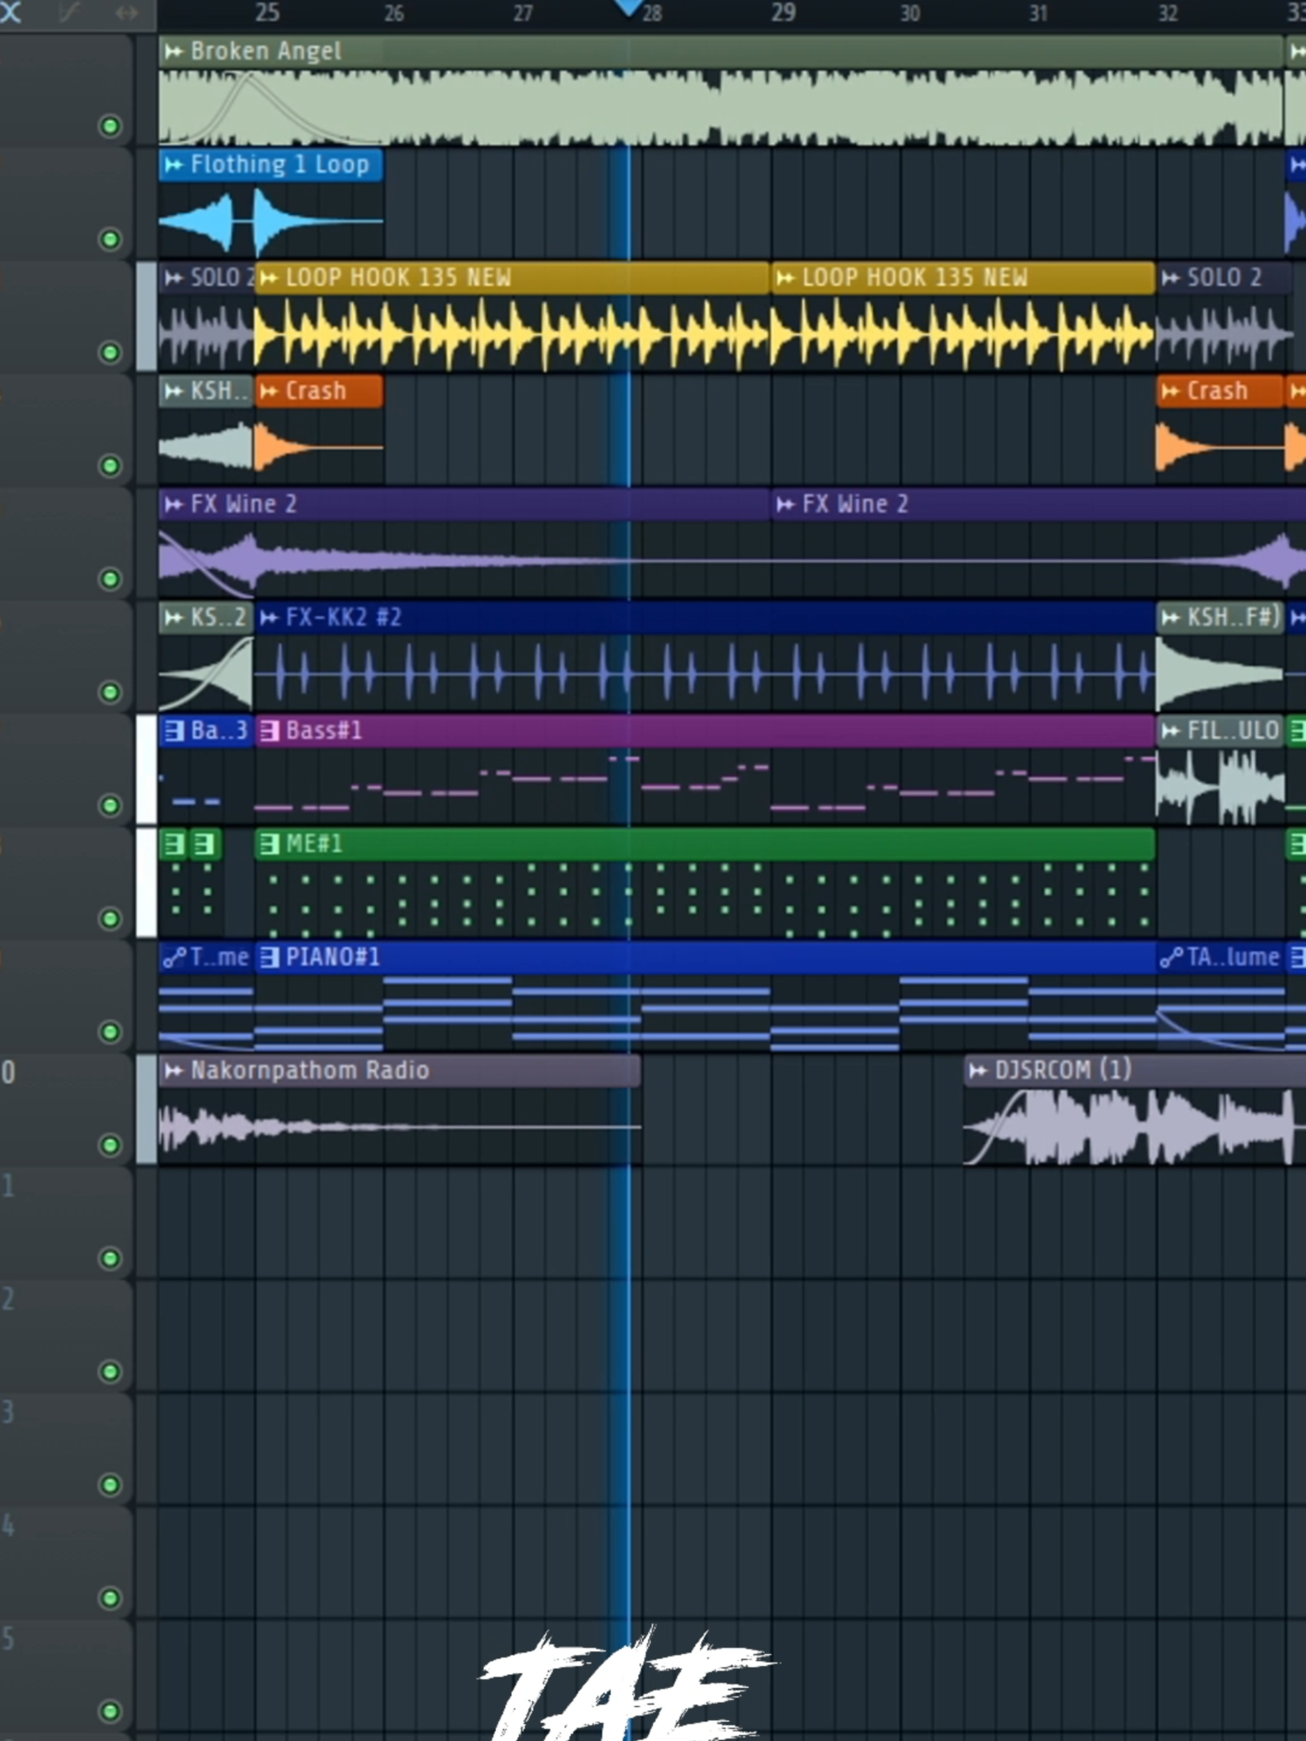Image resolution: width=1306 pixels, height=1741 pixels.
Task: Open the ME#1 pattern clip menu icon
Action: click(270, 844)
